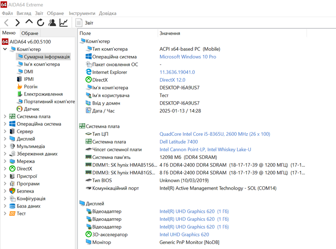Click the Безпека shield icon

click(x=12, y=191)
